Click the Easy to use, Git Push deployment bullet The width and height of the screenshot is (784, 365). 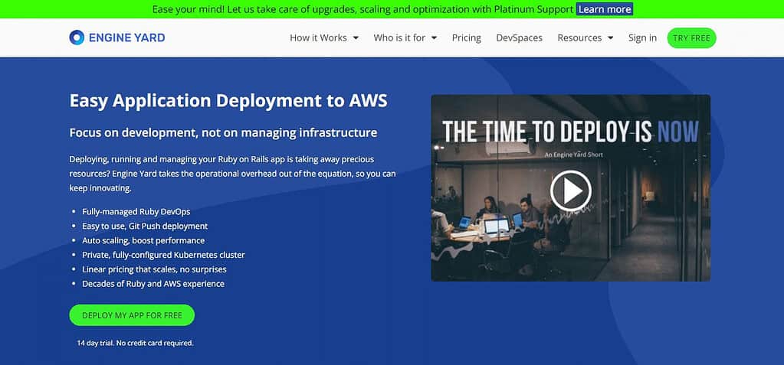click(145, 226)
